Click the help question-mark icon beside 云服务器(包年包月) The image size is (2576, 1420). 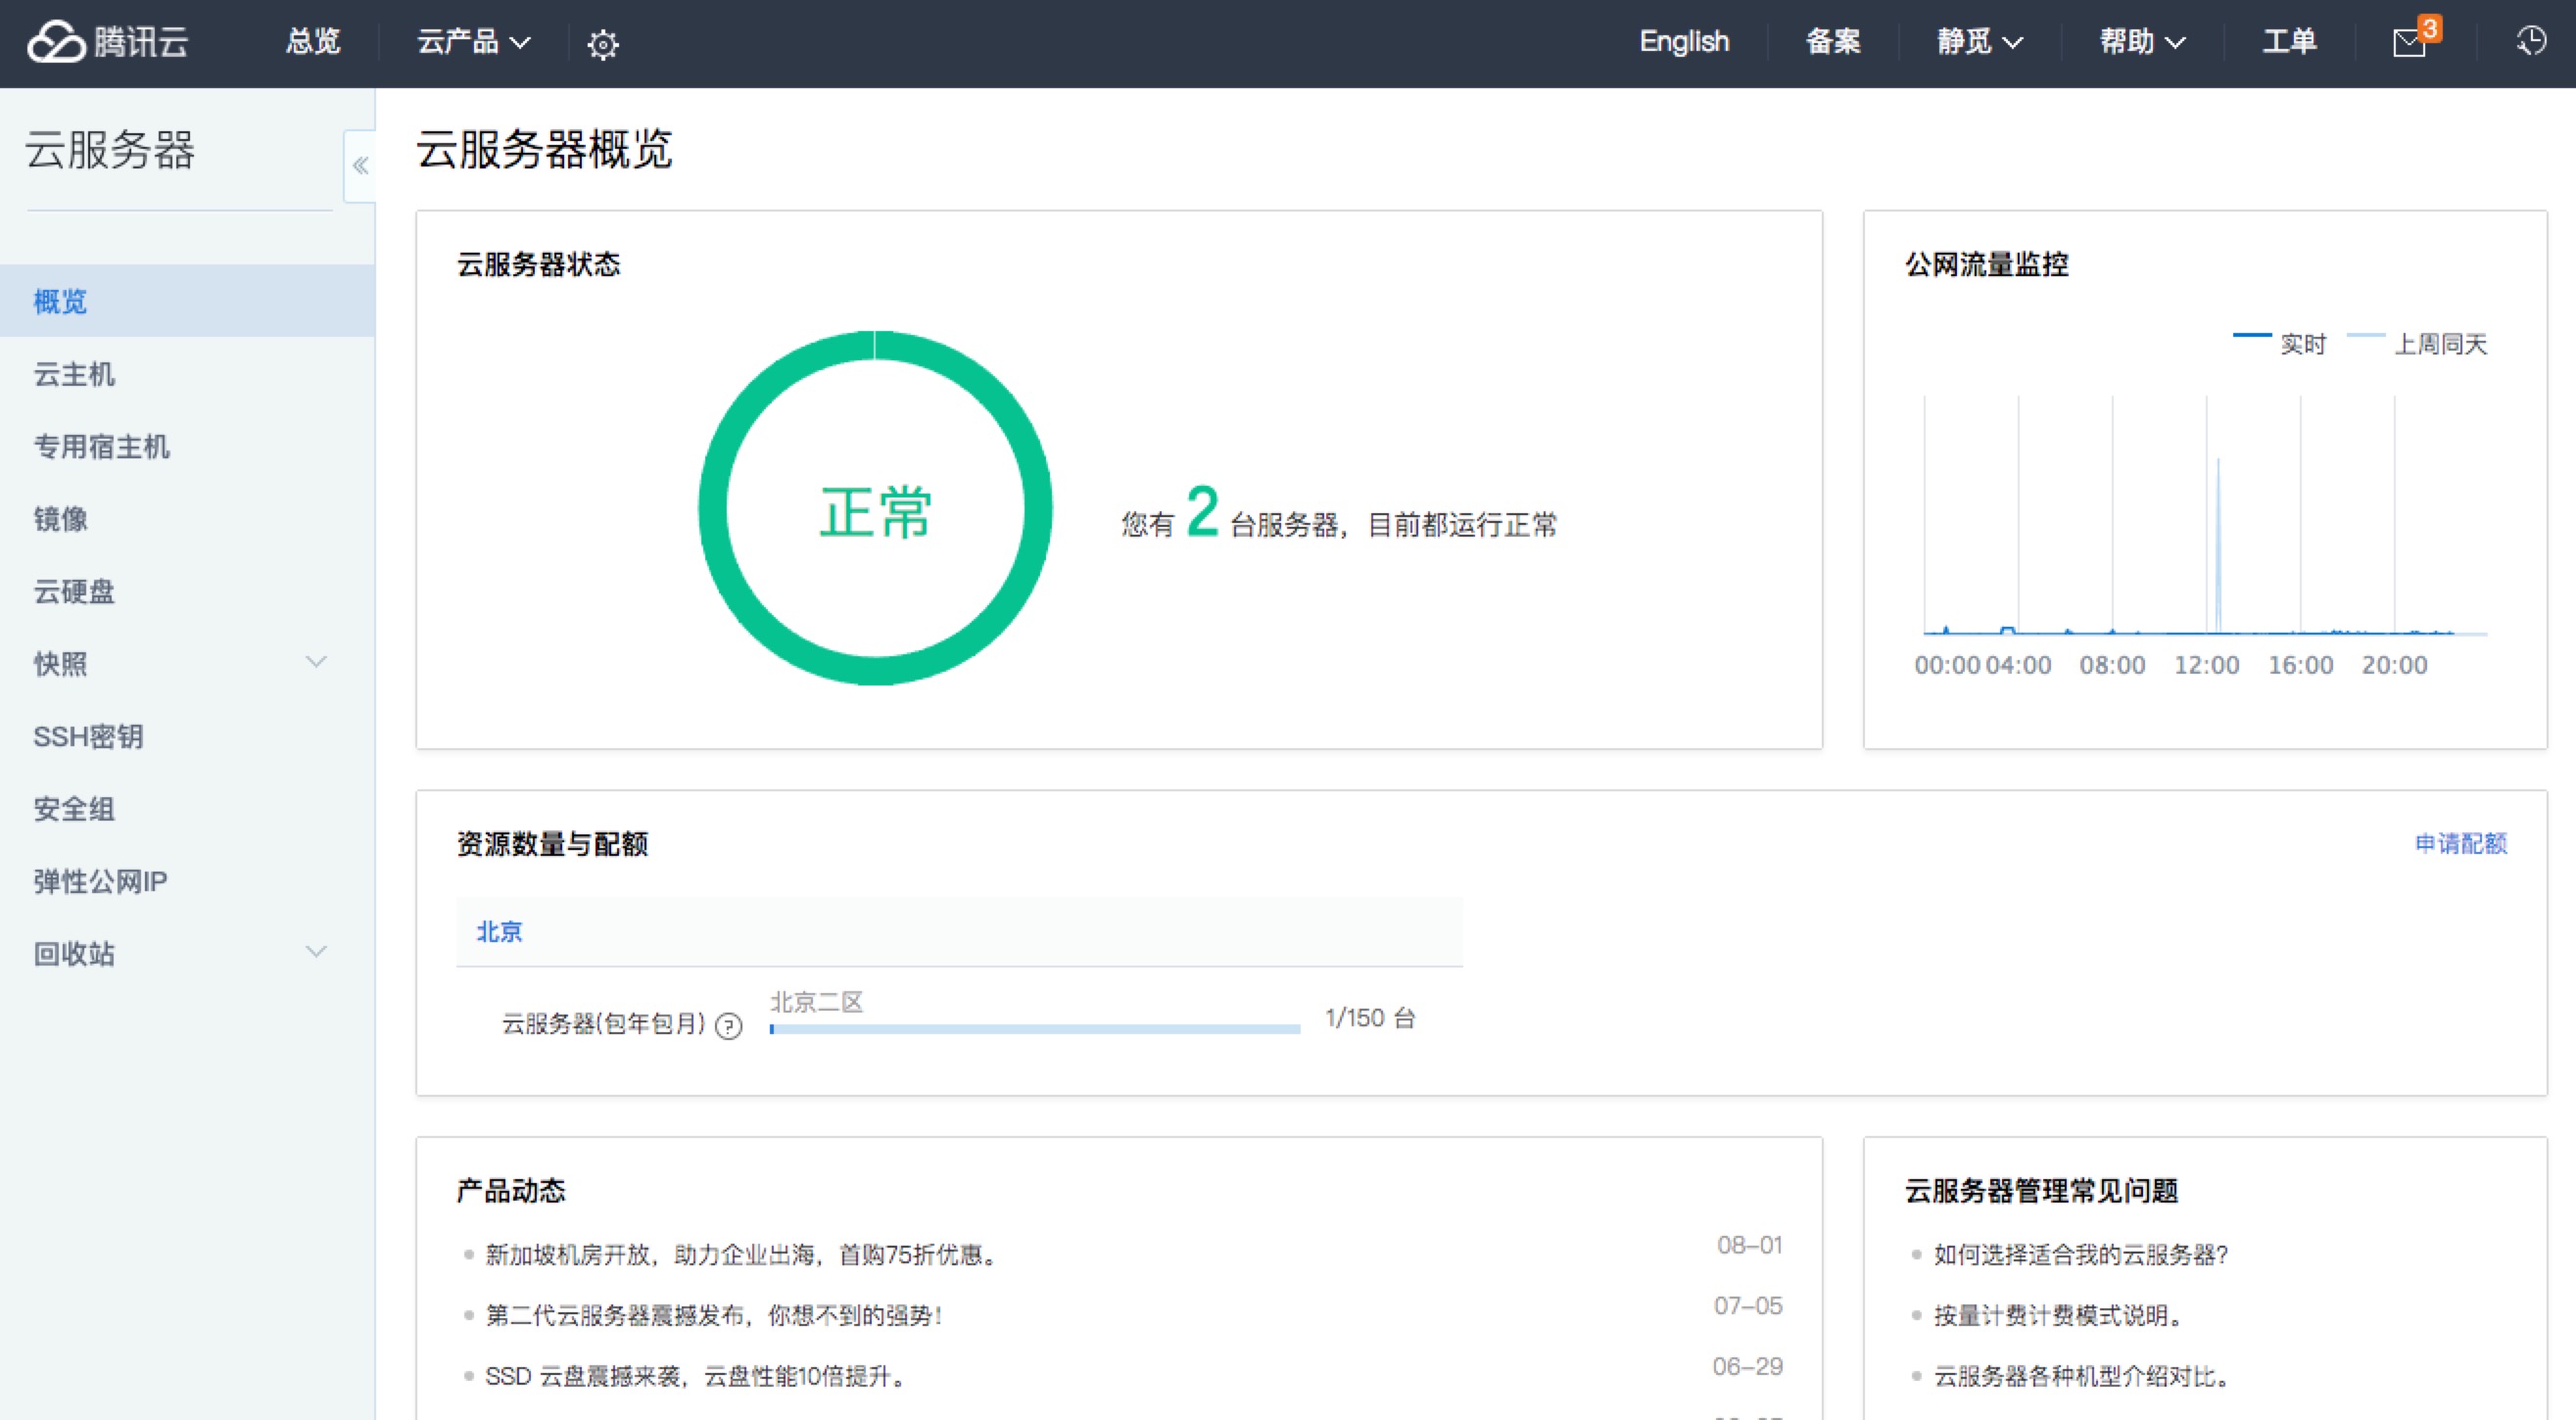729,1026
